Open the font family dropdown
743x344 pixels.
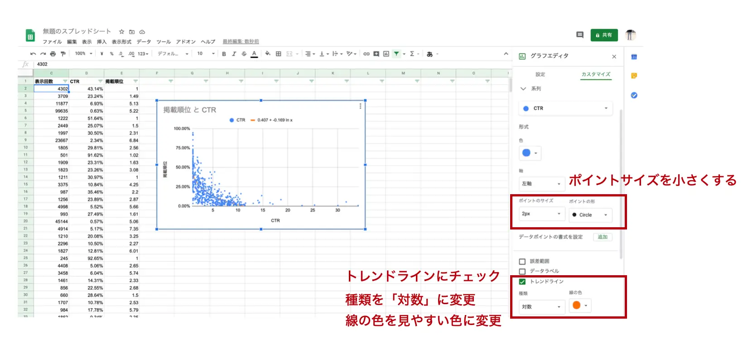pyautogui.click(x=173, y=54)
